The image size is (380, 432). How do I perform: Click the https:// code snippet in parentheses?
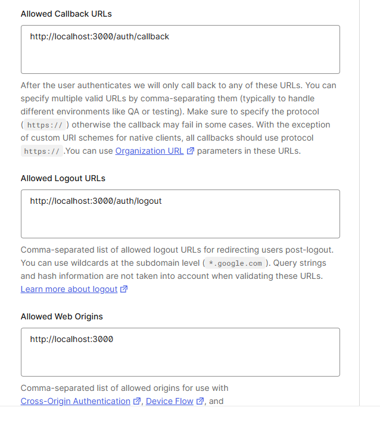coord(46,125)
